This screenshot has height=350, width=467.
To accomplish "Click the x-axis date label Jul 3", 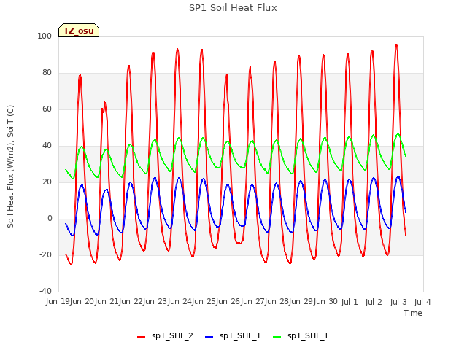I will [x=398, y=302].
